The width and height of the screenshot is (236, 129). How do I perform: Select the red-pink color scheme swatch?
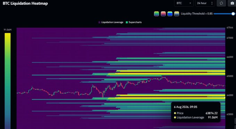163,14
